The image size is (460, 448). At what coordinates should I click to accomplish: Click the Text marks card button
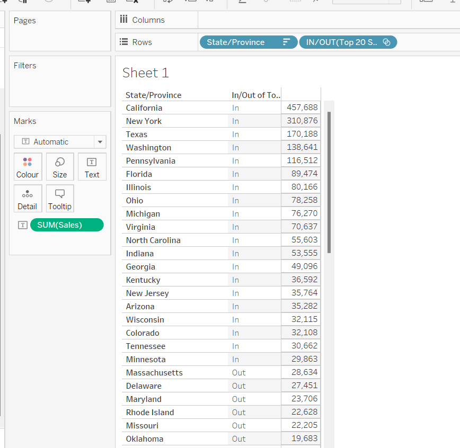point(92,167)
